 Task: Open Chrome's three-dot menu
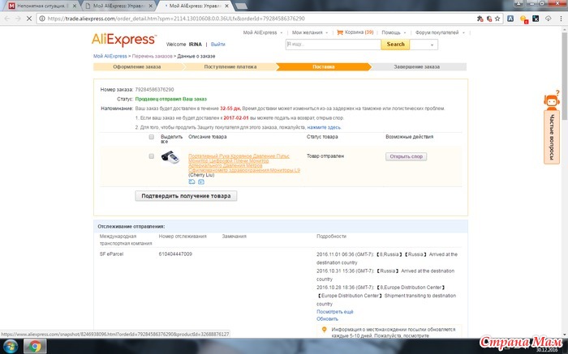coord(561,19)
